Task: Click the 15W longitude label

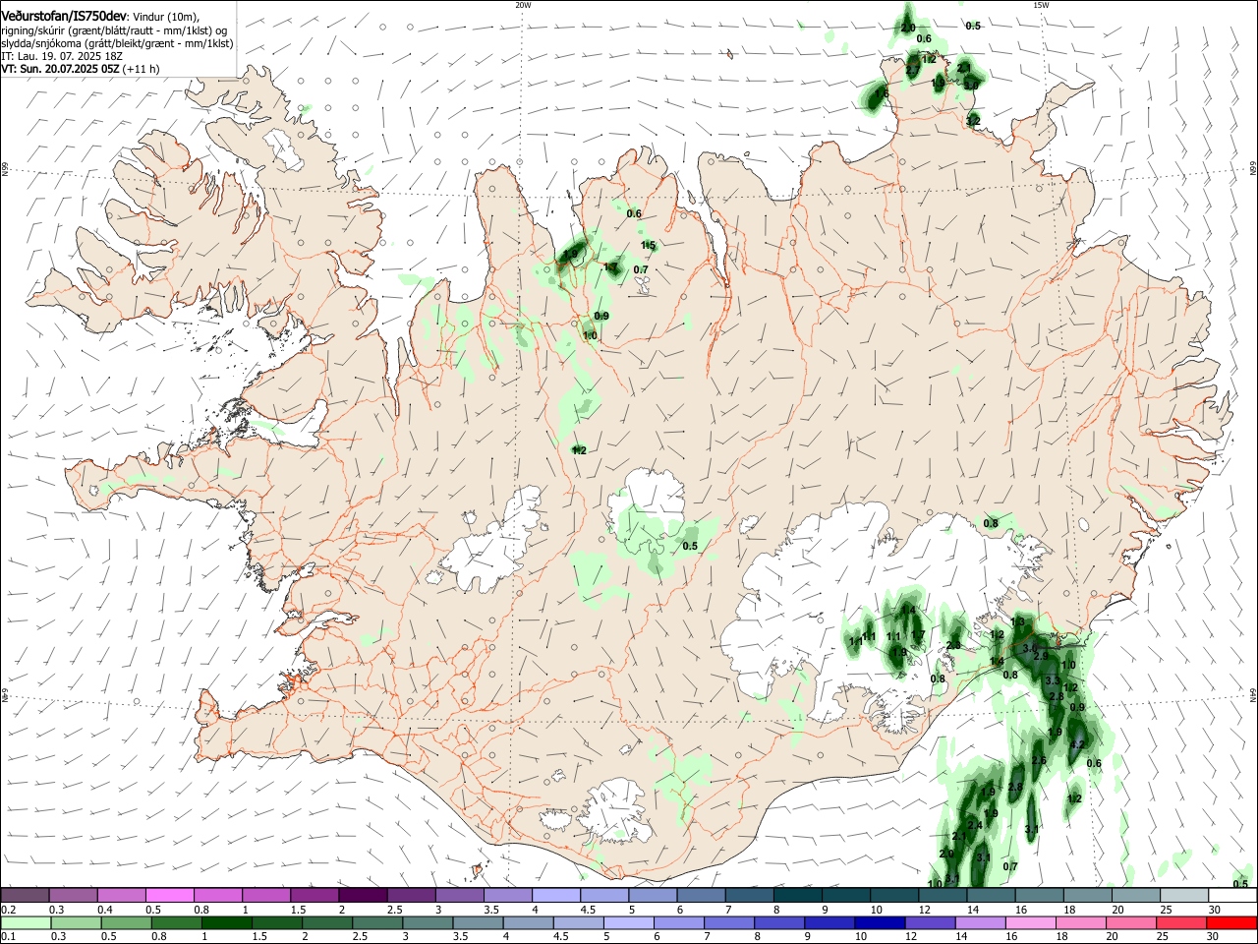Action: coord(1041,4)
